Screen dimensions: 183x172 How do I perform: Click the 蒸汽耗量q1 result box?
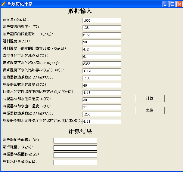point(75,148)
